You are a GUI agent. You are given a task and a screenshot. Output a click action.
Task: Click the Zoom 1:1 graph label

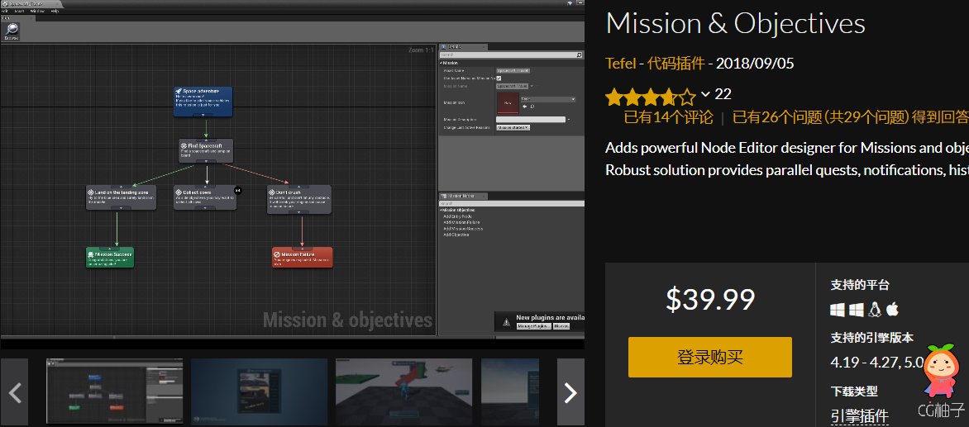pos(420,50)
